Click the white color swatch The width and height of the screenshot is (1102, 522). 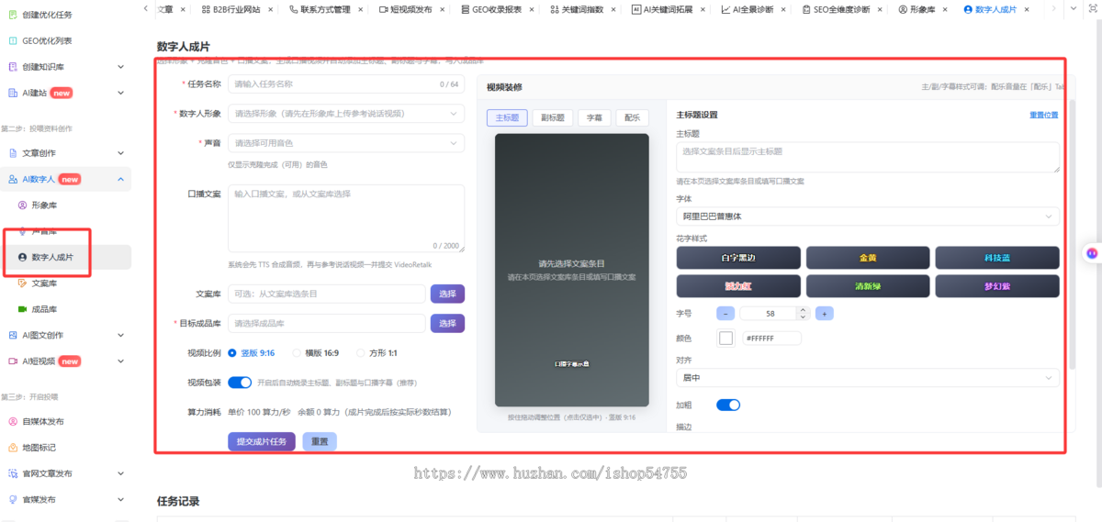click(725, 338)
